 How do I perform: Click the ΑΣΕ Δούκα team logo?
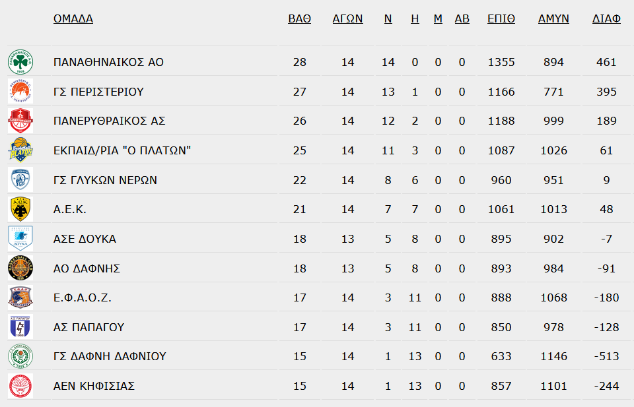pyautogui.click(x=20, y=239)
